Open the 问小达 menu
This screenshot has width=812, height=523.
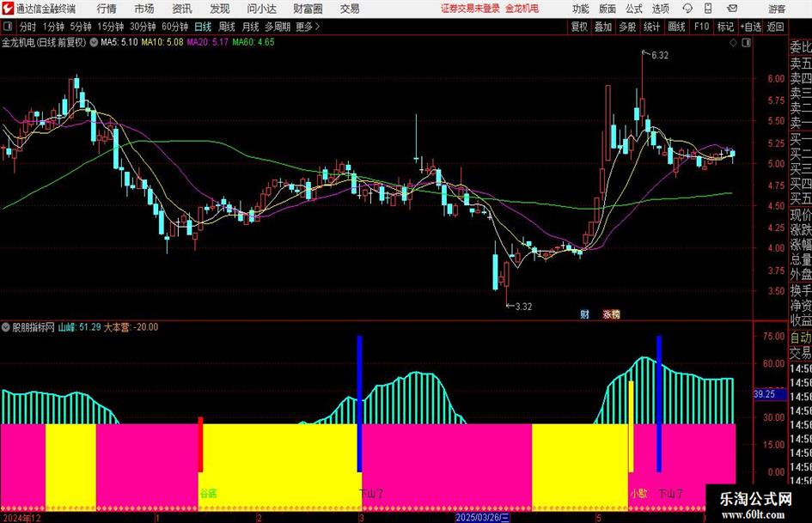pos(261,9)
